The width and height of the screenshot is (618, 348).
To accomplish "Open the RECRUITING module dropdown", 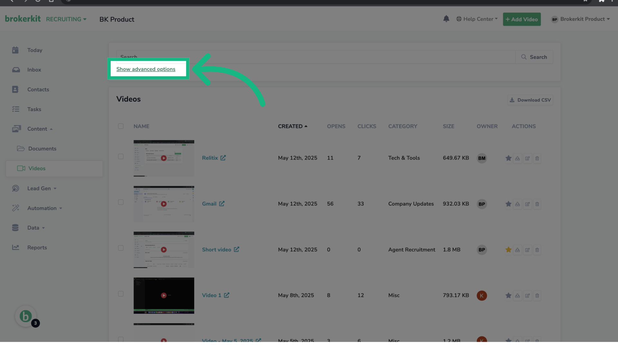I will pos(66,19).
